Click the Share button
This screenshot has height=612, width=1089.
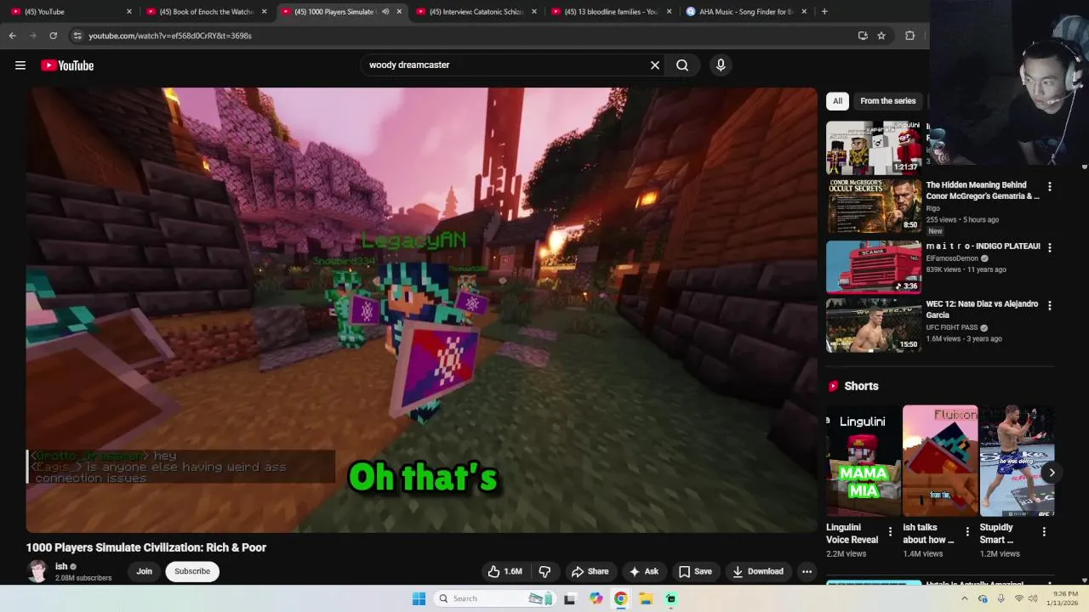click(x=590, y=571)
